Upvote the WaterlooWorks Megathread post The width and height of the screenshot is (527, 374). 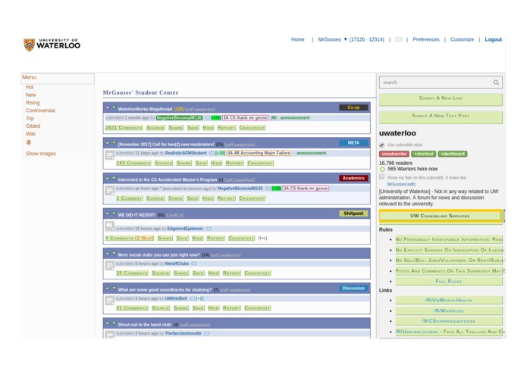point(108,108)
